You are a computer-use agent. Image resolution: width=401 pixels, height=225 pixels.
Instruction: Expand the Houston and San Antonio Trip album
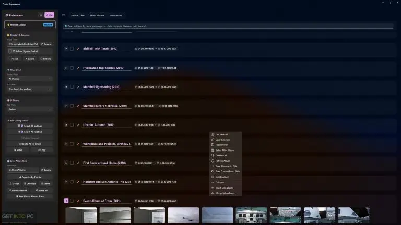pos(66,182)
